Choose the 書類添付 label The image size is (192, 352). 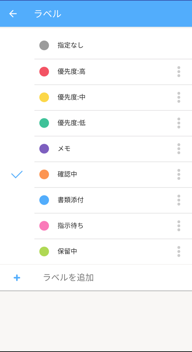point(70,200)
